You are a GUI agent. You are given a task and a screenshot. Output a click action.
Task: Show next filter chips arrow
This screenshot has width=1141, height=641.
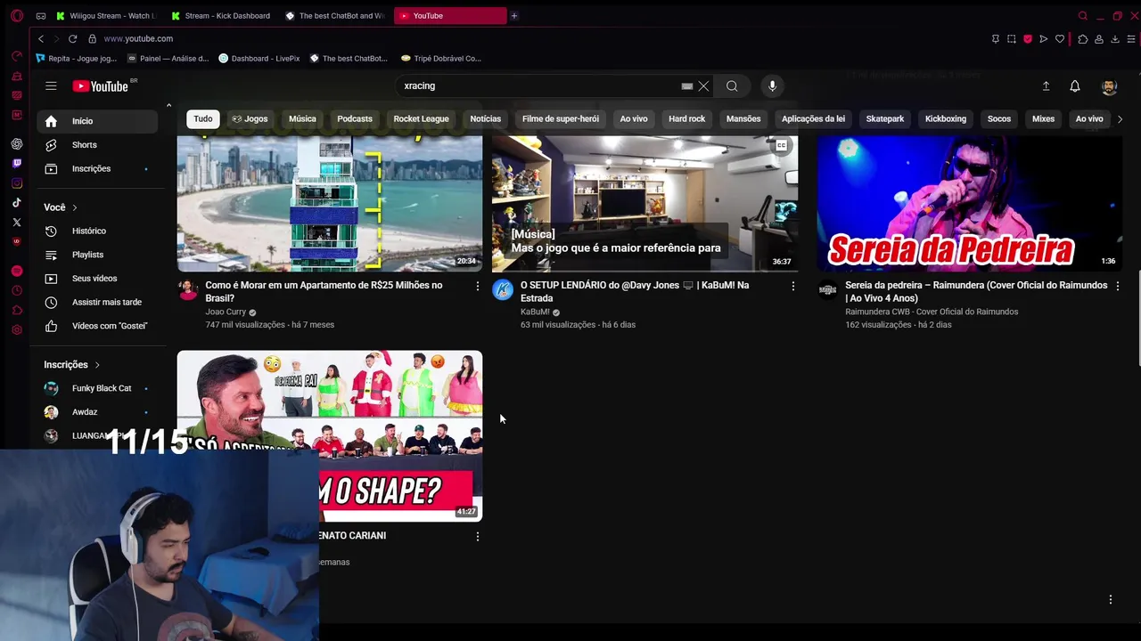click(x=1120, y=119)
